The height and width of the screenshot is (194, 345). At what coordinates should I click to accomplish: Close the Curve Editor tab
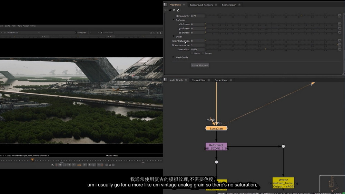click(x=209, y=80)
